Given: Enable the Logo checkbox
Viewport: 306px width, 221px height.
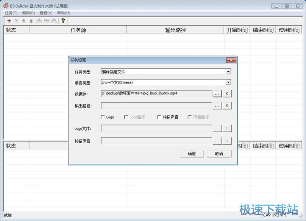Looking at the screenshot, I should pyautogui.click(x=103, y=117).
